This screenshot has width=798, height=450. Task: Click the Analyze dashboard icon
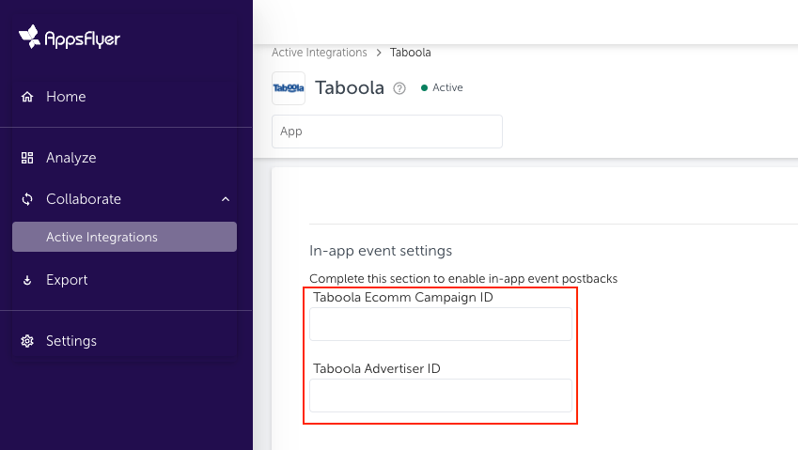(27, 158)
